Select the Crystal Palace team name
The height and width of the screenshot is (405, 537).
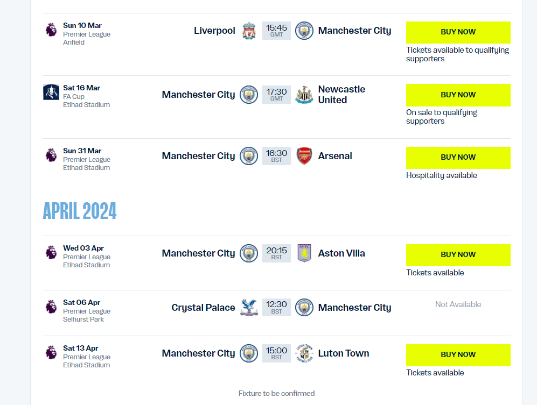click(203, 308)
